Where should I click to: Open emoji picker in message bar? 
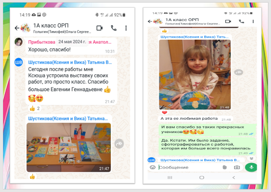[153, 167]
